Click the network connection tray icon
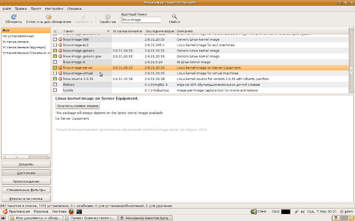Screen dimensions: 355x221 coord(296,212)
